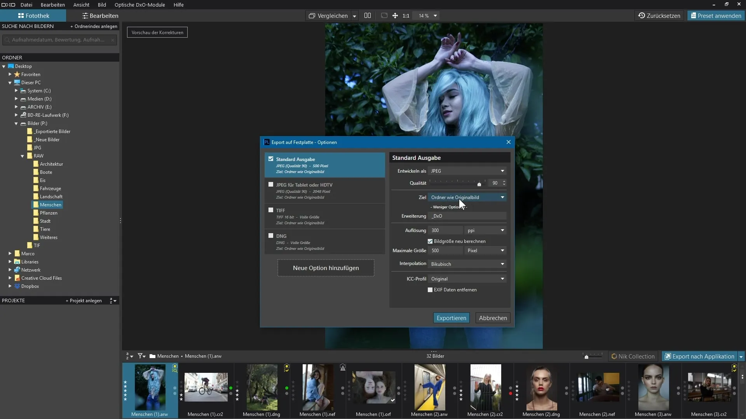Open the Interpolation Bikubisch dropdown
The height and width of the screenshot is (419, 746).
point(467,264)
